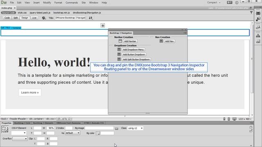Open the Insert panel icon in right dock
This screenshot has width=262, height=147.
pyautogui.click(x=258, y=19)
